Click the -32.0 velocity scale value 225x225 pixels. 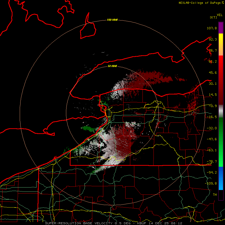click(212, 128)
